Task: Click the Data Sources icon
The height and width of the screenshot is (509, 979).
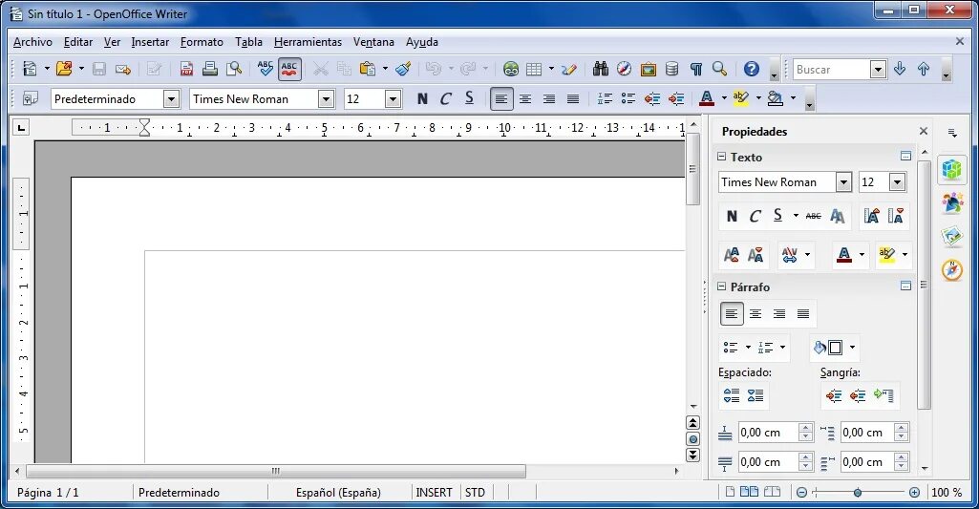Action: coord(671,69)
